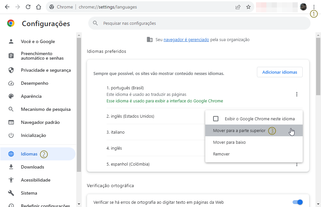Reload the page using the refresh icon
Screen dimensions: 321x207
28,7
